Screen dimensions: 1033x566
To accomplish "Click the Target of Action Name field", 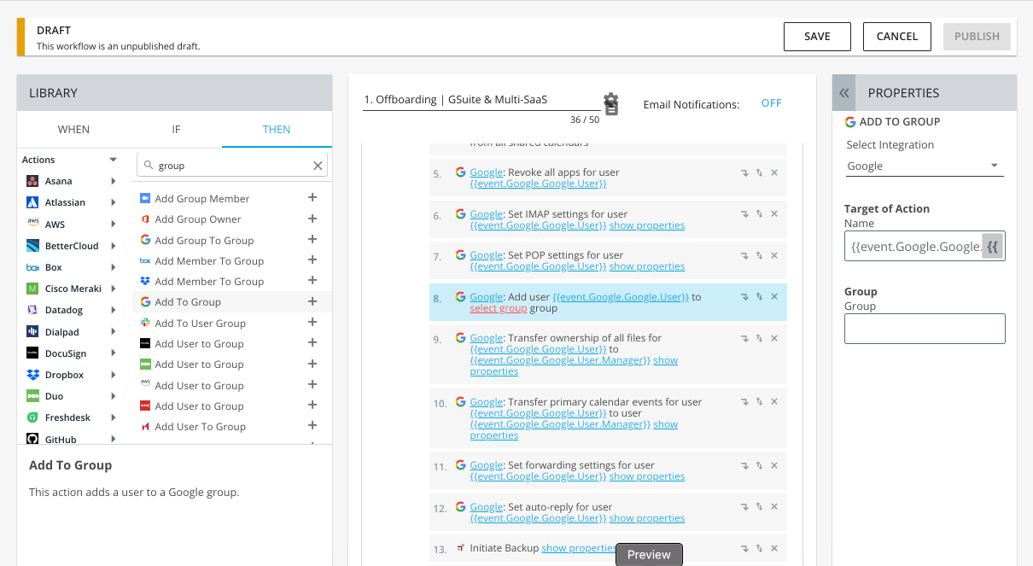I will point(913,247).
